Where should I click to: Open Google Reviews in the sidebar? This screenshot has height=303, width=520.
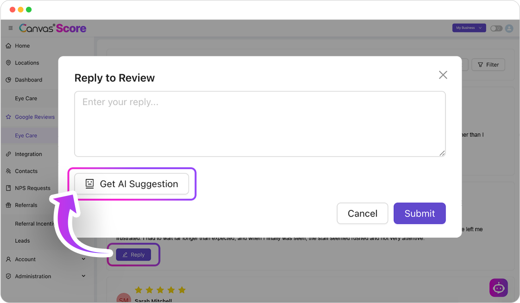(x=35, y=117)
